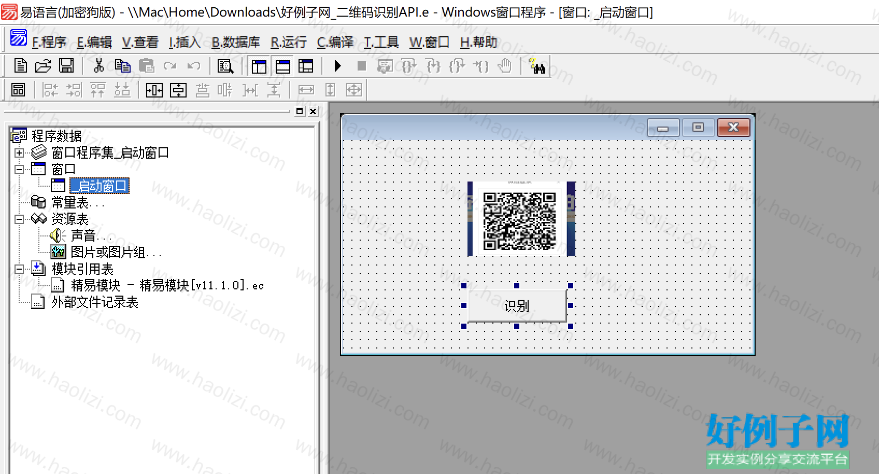Click the Cut scissors icon

98,66
